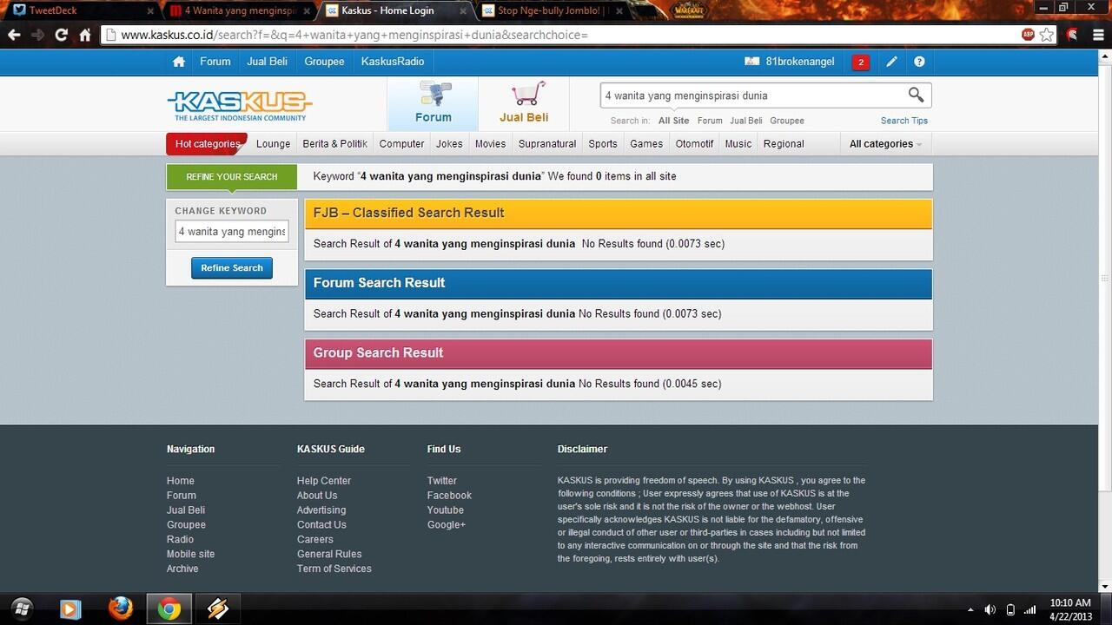Viewport: 1112px width, 625px height.
Task: Open user profile 81brokenangel
Action: tap(790, 62)
